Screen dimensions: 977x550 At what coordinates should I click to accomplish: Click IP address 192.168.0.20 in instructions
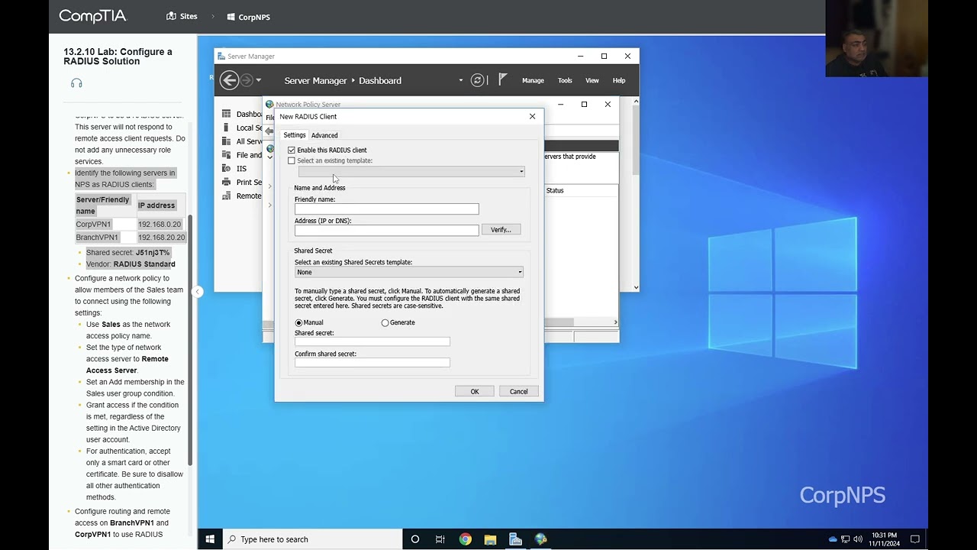click(160, 225)
